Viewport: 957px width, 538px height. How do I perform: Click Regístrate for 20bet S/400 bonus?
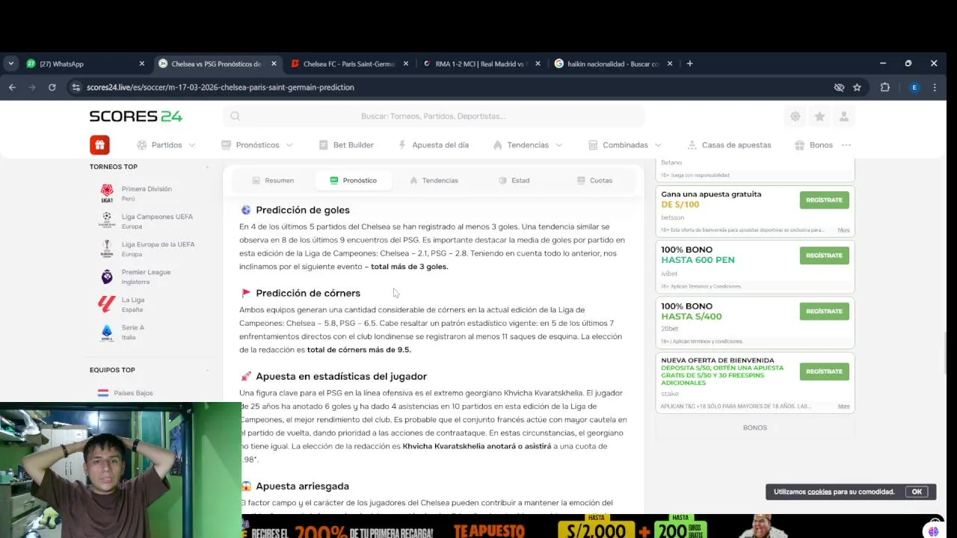(824, 312)
